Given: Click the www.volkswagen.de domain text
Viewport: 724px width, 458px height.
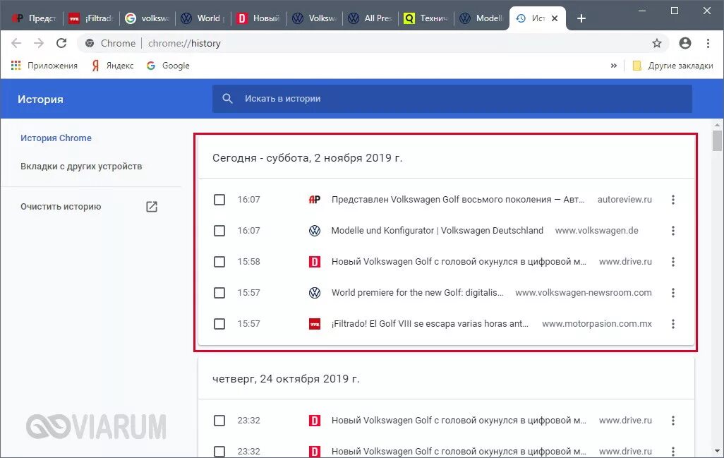Looking at the screenshot, I should 596,231.
